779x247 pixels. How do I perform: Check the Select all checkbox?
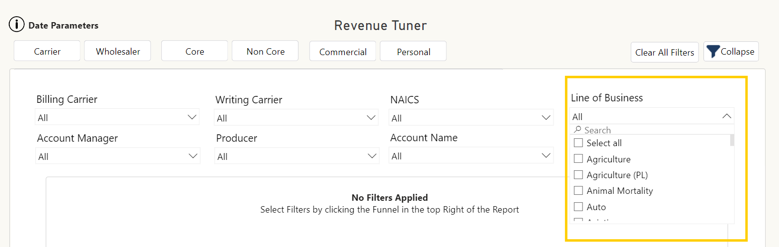click(x=578, y=143)
